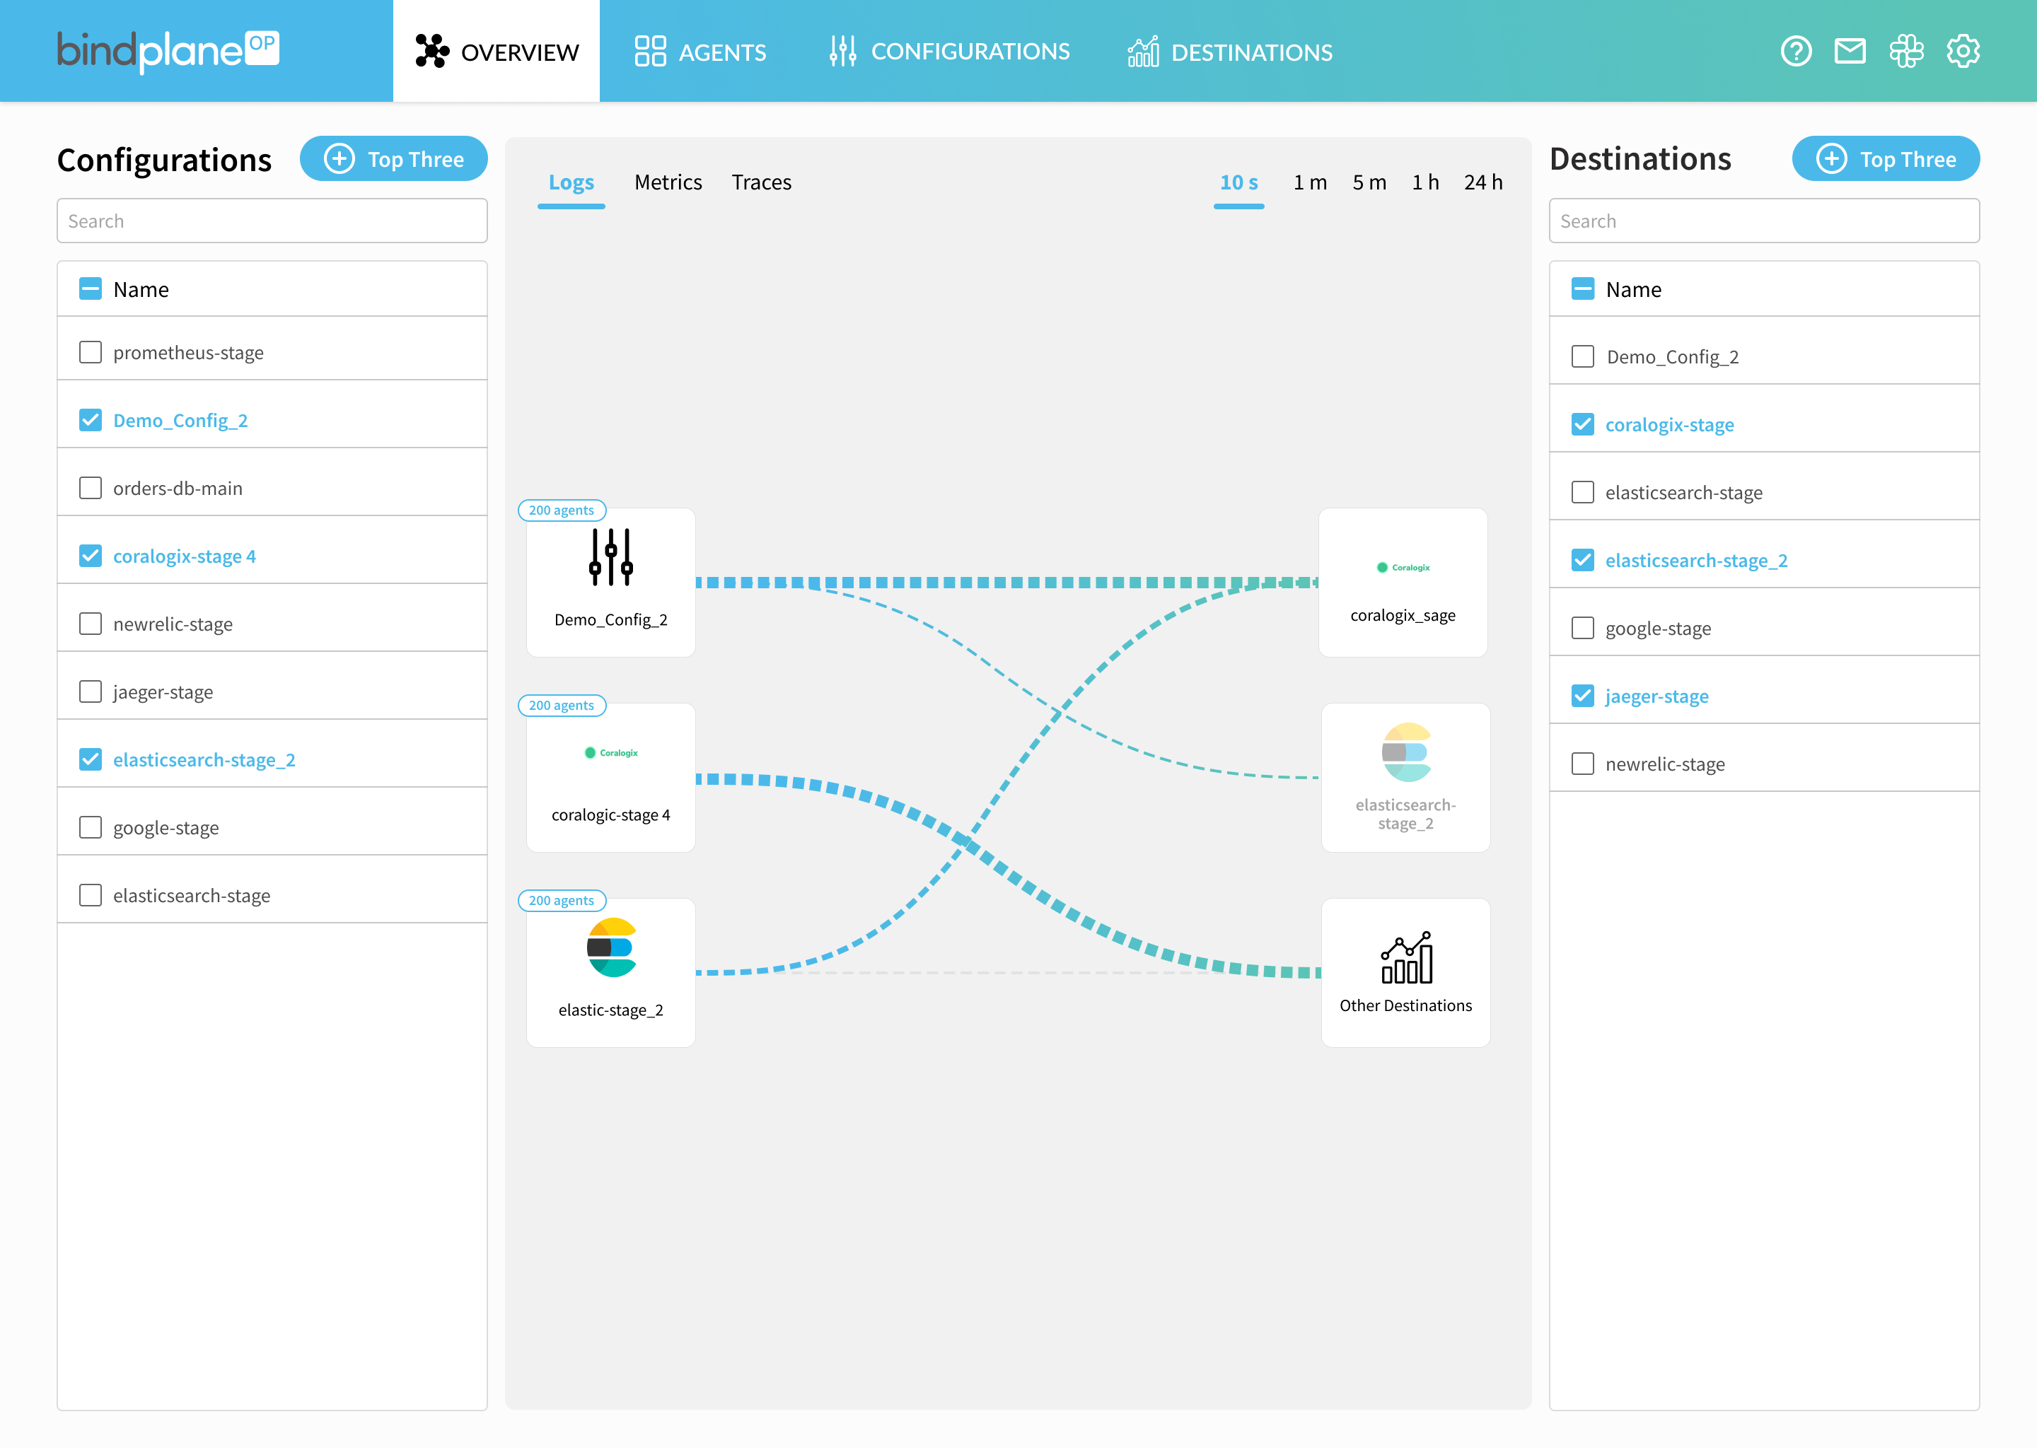Click Configurations Top Three button

(393, 158)
